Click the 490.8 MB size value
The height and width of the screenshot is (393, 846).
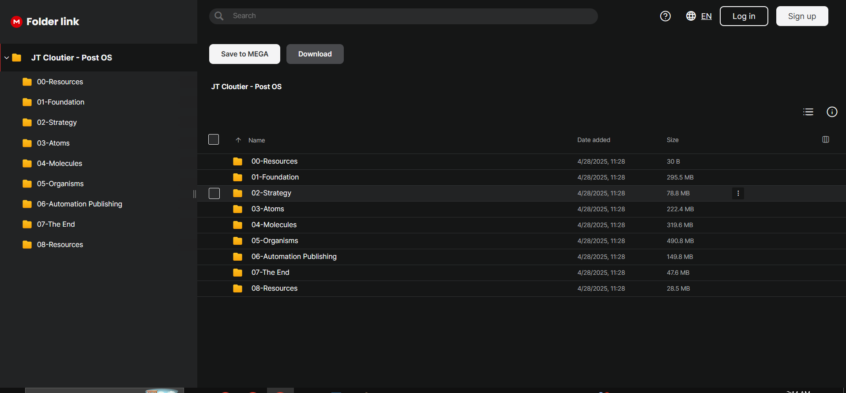680,241
